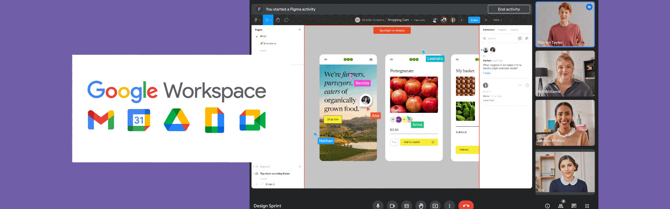Screen dimensions: 670x209
Task: Click the Google Calendar icon
Action: (x=139, y=120)
